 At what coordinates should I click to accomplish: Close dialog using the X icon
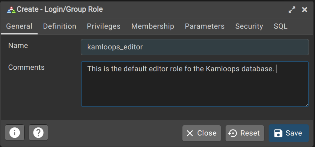(305, 10)
